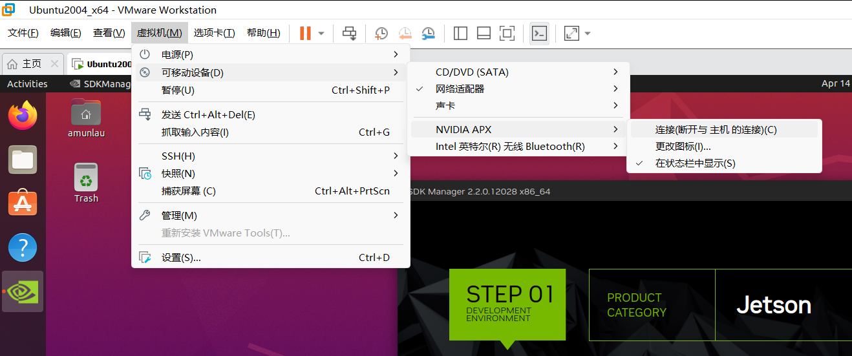
Task: Click the NVIDIA SDK Manager dock icon
Action: pyautogui.click(x=23, y=291)
